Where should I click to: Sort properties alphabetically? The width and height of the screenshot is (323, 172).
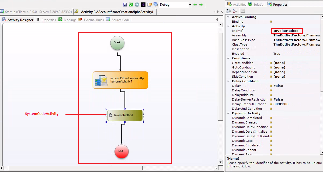point(235,11)
